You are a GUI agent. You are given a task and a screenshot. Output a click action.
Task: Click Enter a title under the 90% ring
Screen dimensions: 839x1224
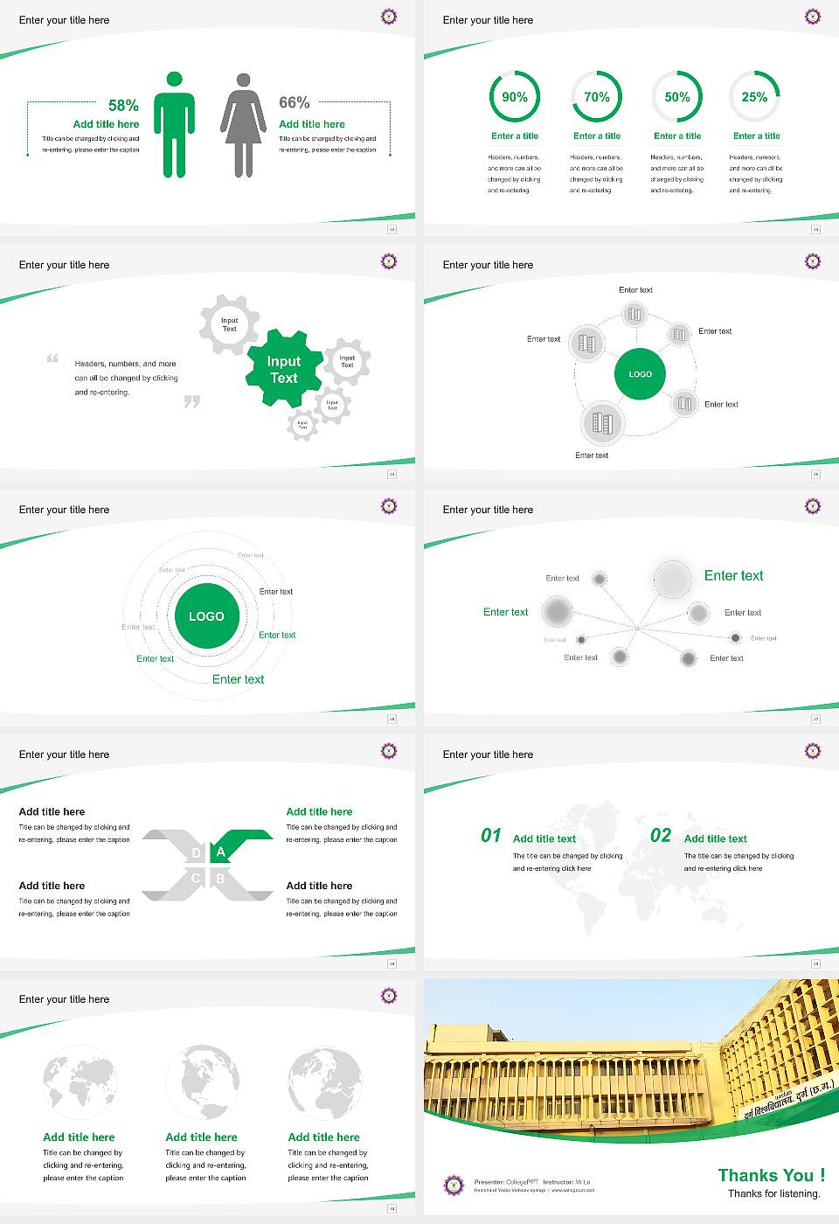click(x=515, y=136)
